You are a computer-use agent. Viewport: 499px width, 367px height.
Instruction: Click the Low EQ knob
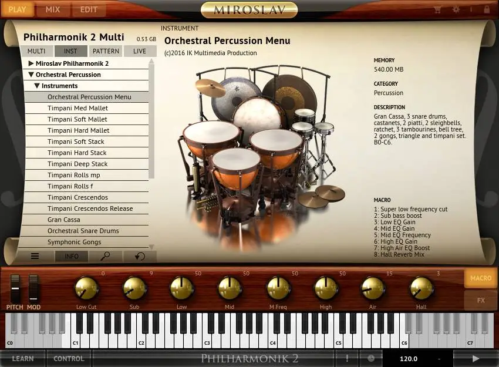(x=182, y=288)
